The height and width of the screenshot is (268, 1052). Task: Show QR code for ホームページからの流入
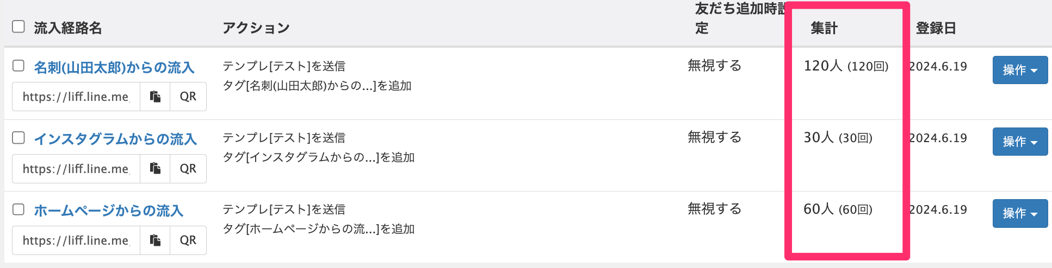188,240
